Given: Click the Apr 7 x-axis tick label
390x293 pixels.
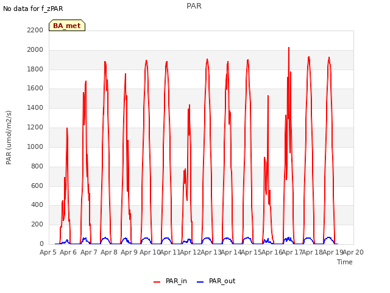Looking at the screenshot, I should click(89, 252).
